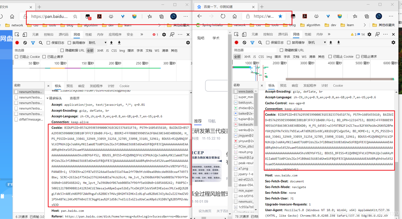
Task: Toggle device emulation in pan.baidu DevTools
Action: (25, 35)
